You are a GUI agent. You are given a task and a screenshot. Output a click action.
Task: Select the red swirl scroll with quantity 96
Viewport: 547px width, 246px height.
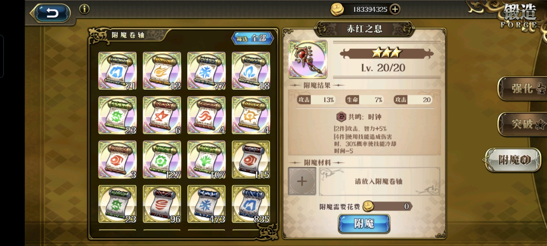pos(162,204)
